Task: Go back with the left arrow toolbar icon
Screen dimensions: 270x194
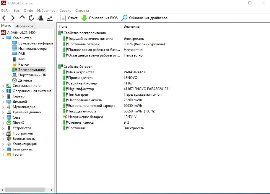Action: click(4, 18)
